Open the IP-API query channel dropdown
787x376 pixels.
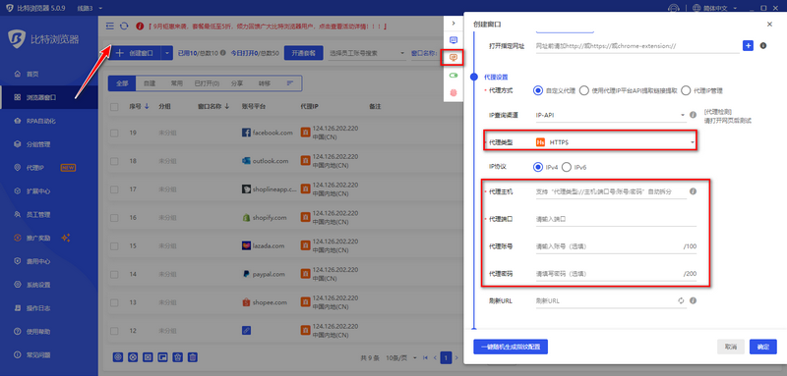(610, 115)
